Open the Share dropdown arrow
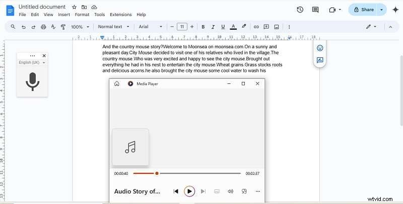403x204 pixels. [x=381, y=10]
